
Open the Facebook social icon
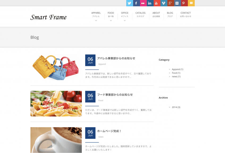pos(137,3)
